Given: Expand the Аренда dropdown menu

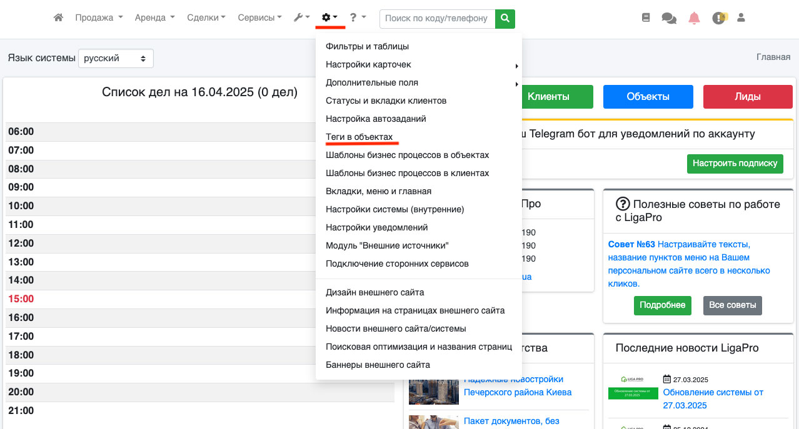Looking at the screenshot, I should coord(154,18).
